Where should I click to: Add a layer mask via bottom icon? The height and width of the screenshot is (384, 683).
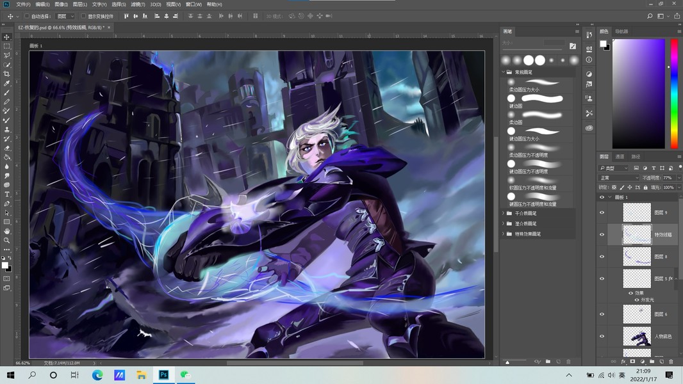coord(632,362)
